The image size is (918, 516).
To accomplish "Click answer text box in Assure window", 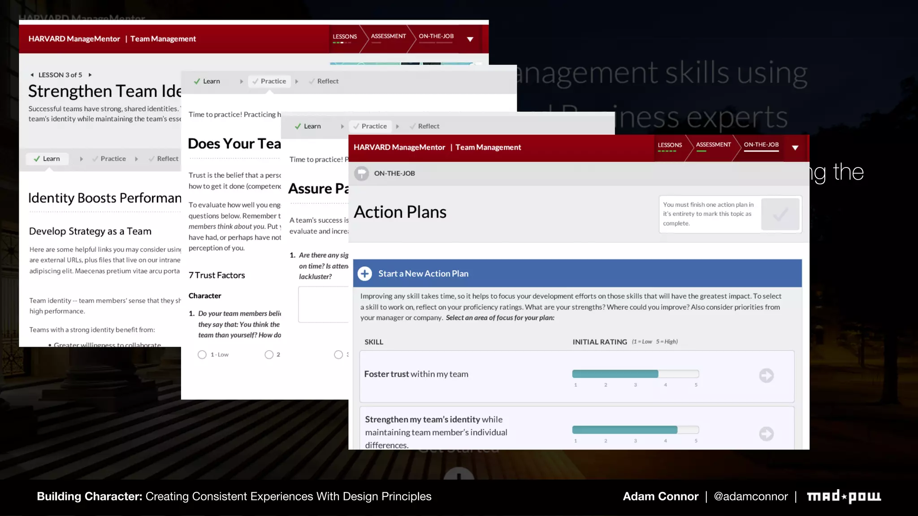I will click(324, 305).
